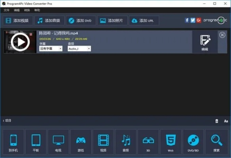Click the 添加音频 add audio button
Screen dimensions: 231x158
coord(49,21)
